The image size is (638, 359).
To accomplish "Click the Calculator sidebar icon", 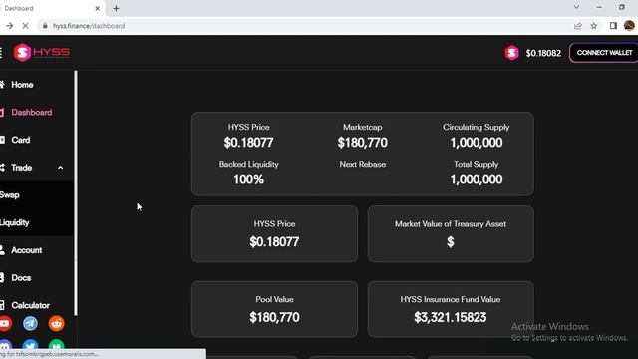I will 2,306.
